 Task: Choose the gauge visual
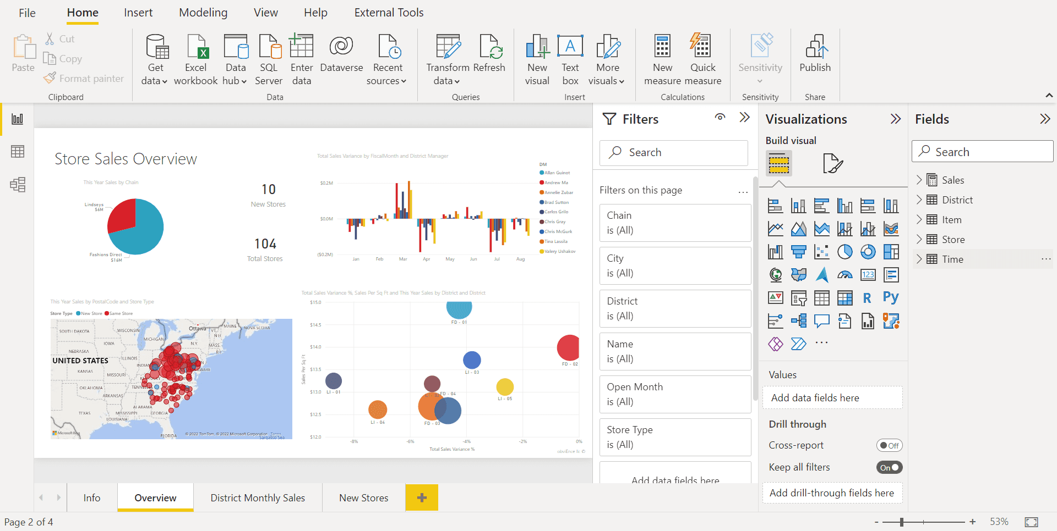[844, 274]
